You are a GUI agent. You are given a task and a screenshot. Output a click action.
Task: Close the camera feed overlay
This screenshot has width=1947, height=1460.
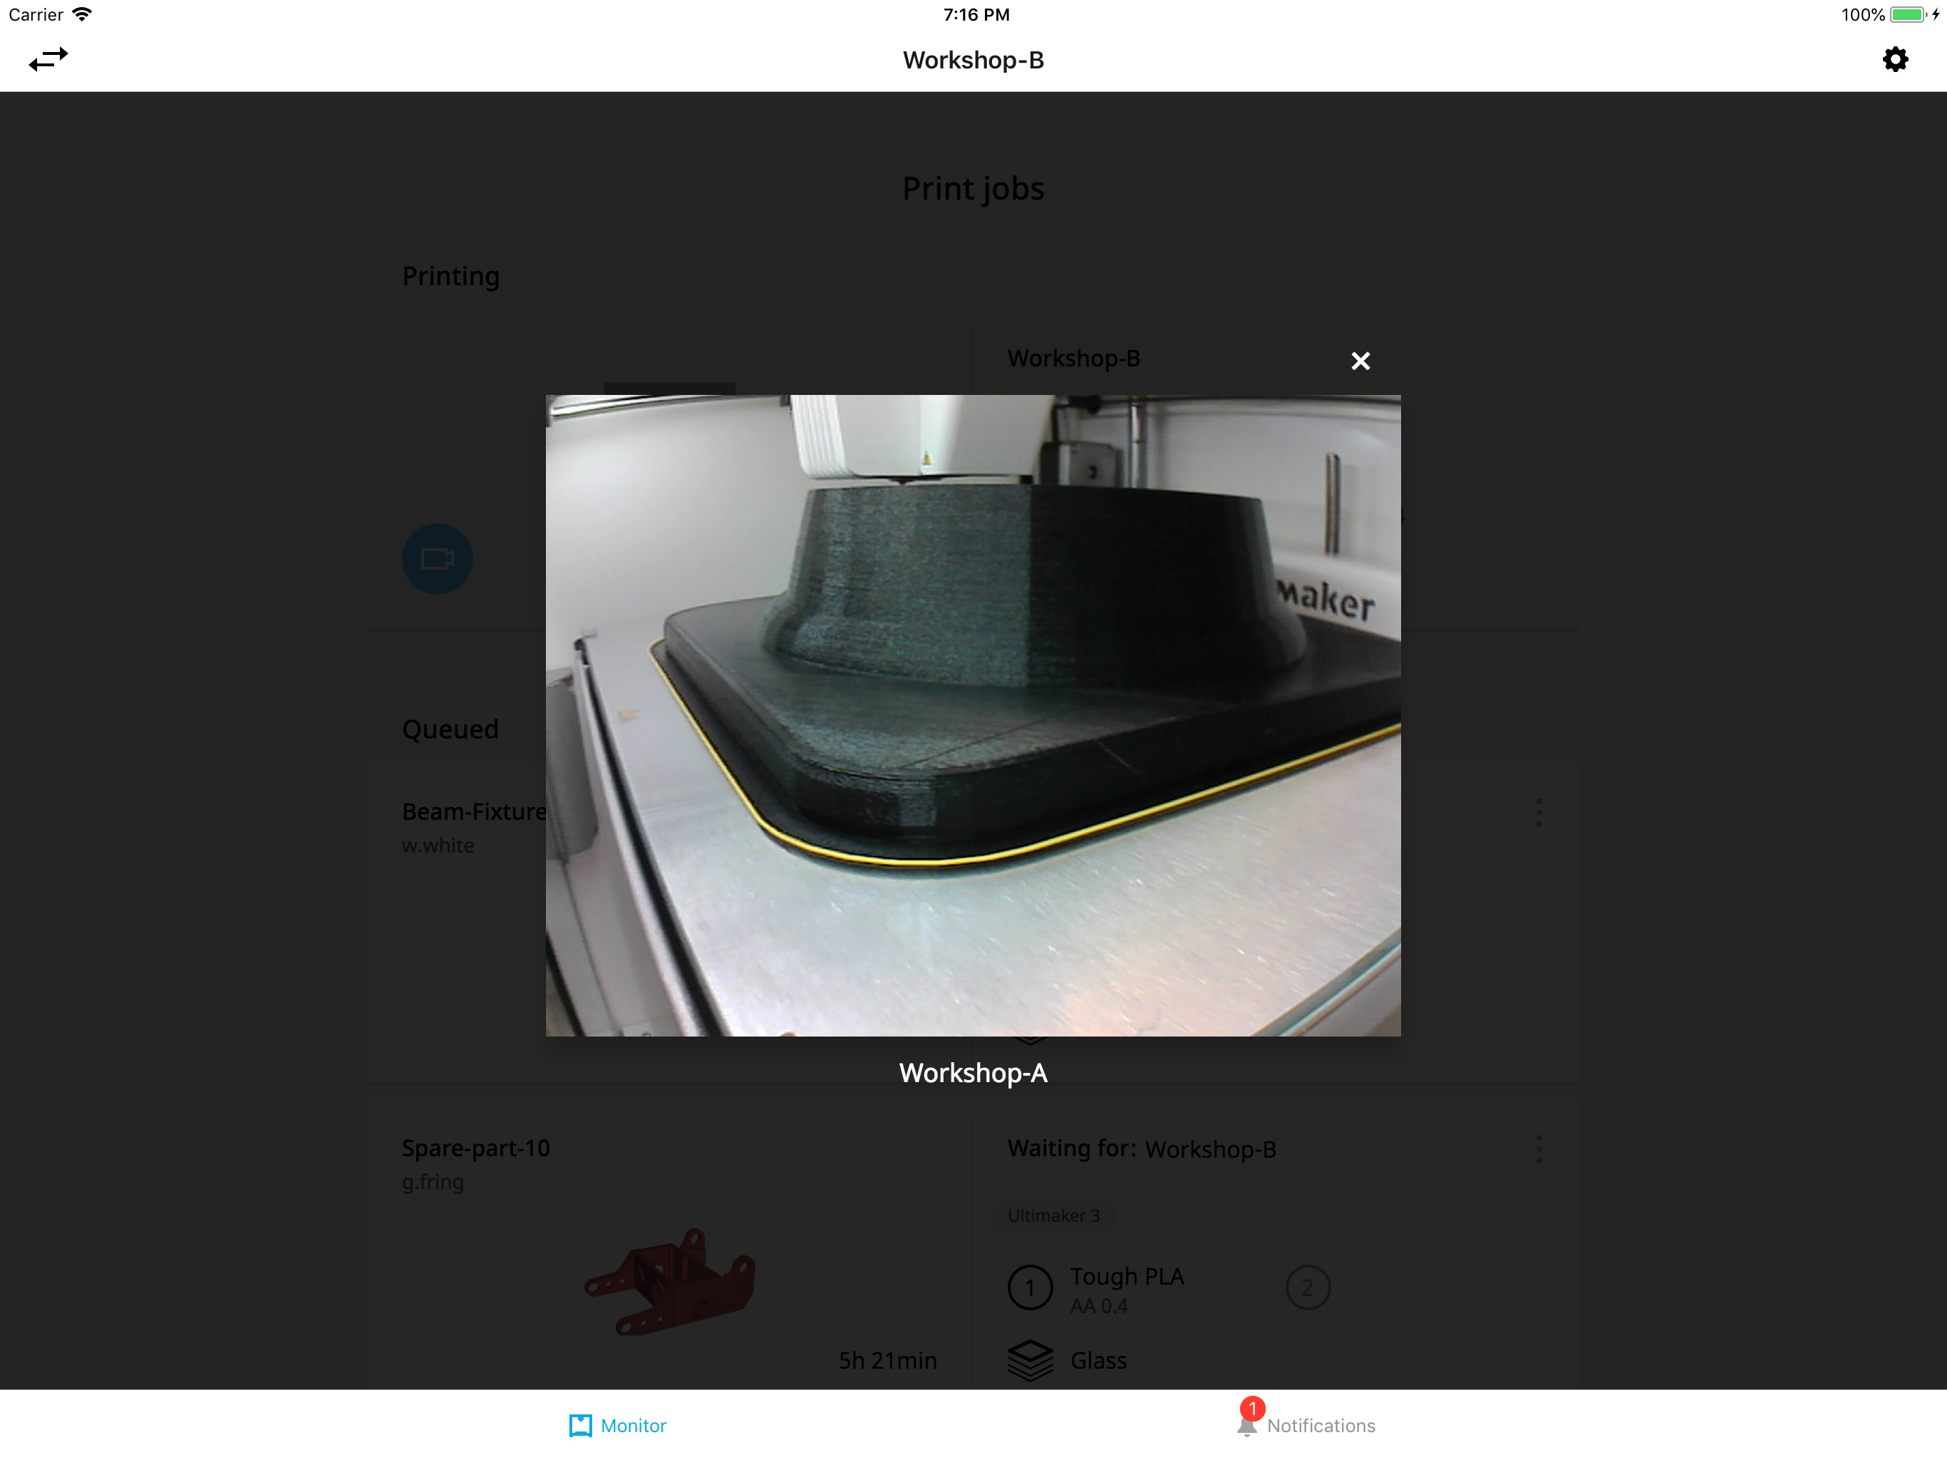tap(1360, 361)
